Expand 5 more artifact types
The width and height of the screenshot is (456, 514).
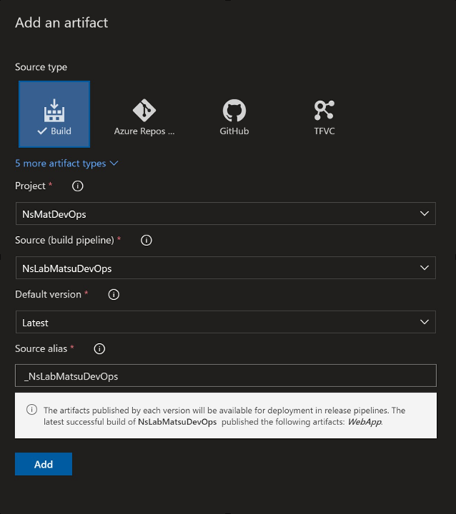pyautogui.click(x=67, y=163)
